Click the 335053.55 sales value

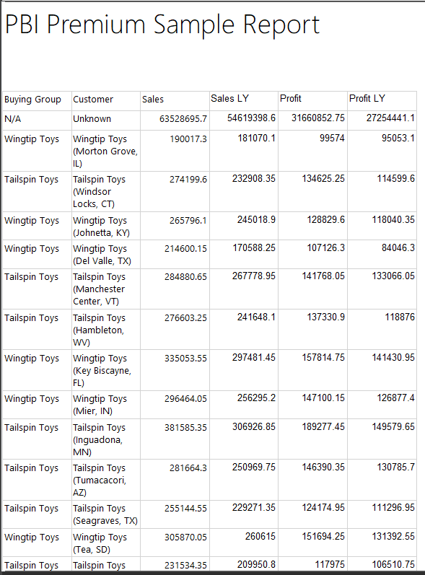click(x=185, y=359)
